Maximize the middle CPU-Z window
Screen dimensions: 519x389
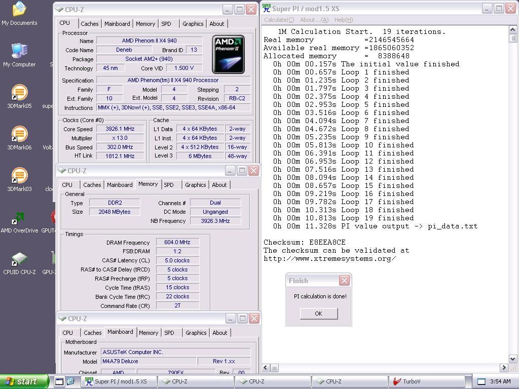[x=242, y=171]
